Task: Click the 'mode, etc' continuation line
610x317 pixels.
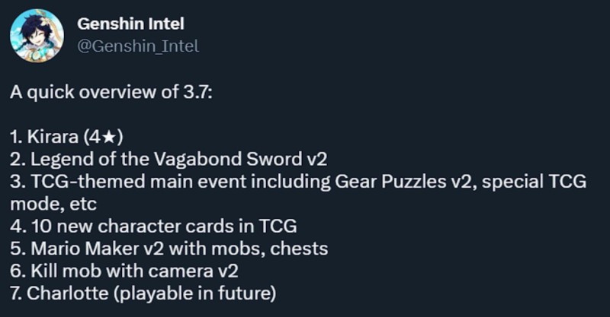Action: 53,204
